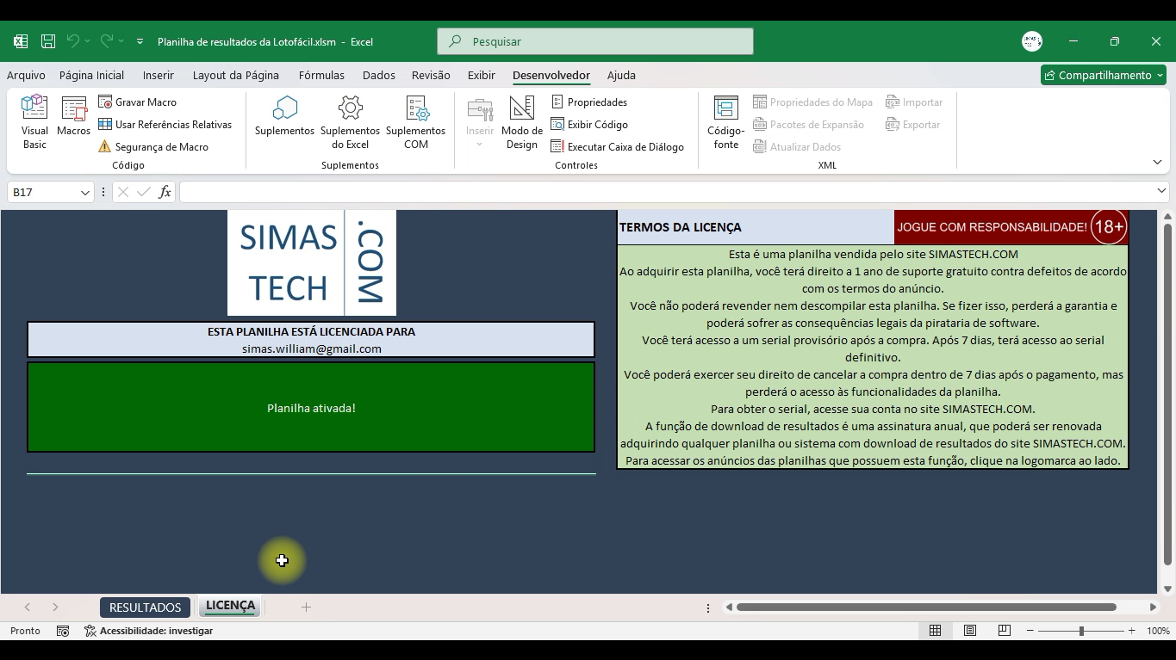Click the macro recording status icon
This screenshot has height=660, width=1176.
tap(63, 631)
